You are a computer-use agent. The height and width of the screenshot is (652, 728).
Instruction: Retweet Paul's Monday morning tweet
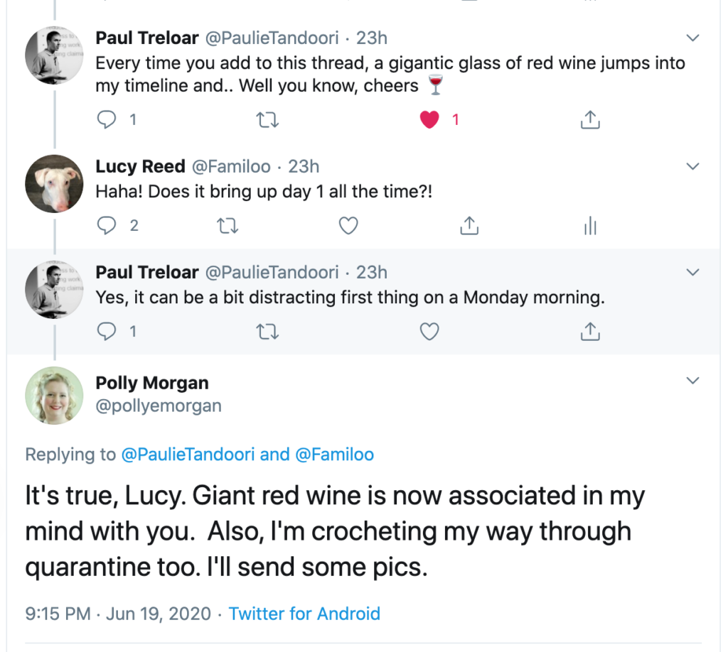click(x=267, y=331)
